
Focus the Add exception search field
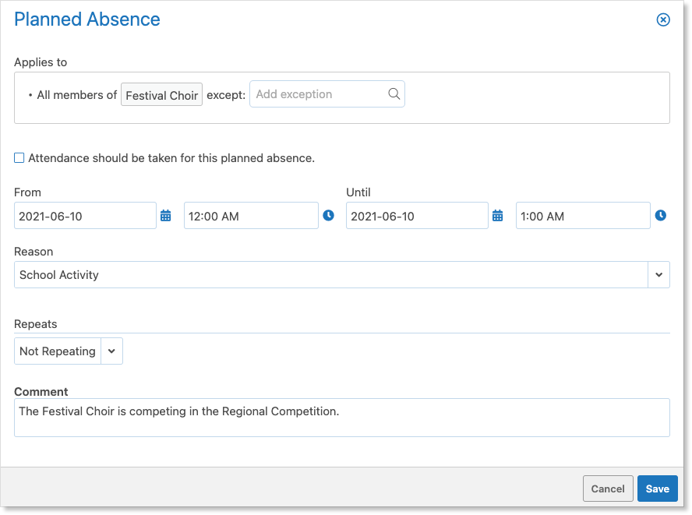coord(327,93)
